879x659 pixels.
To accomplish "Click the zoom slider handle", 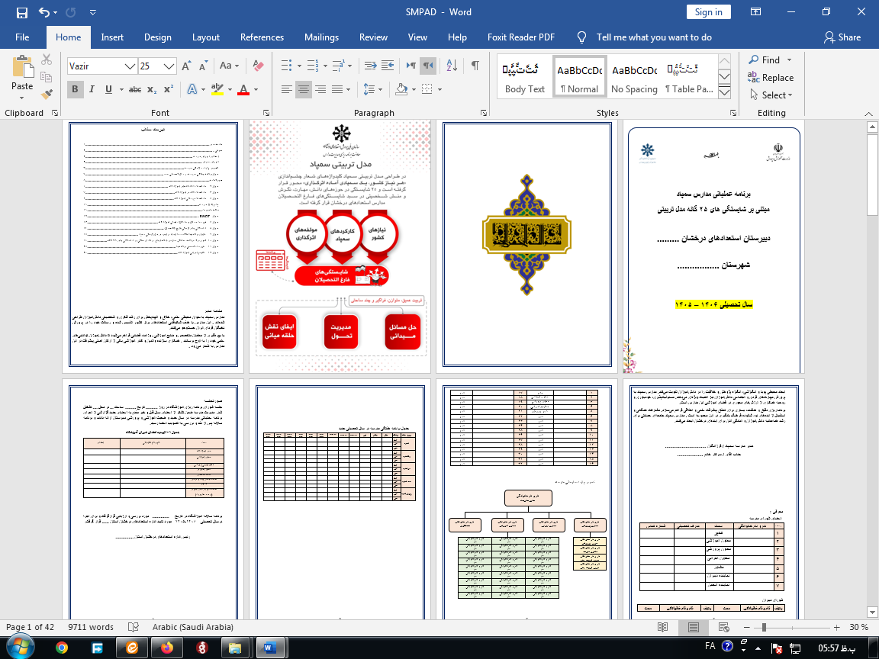I will [x=764, y=627].
